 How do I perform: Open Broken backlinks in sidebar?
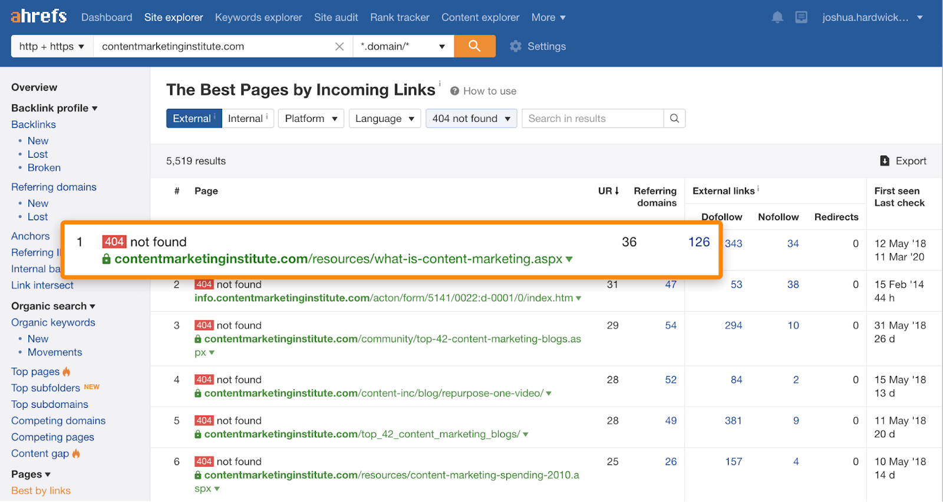point(44,168)
